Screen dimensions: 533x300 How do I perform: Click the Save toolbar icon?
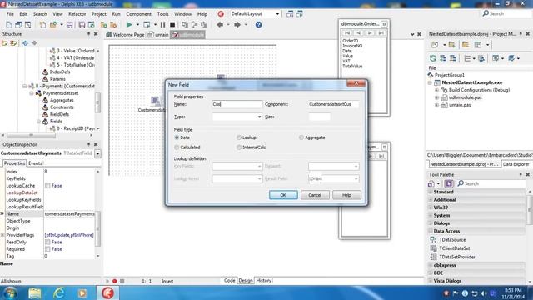point(70,25)
